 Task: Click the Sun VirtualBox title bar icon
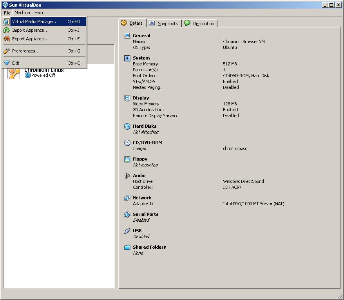tap(5, 5)
